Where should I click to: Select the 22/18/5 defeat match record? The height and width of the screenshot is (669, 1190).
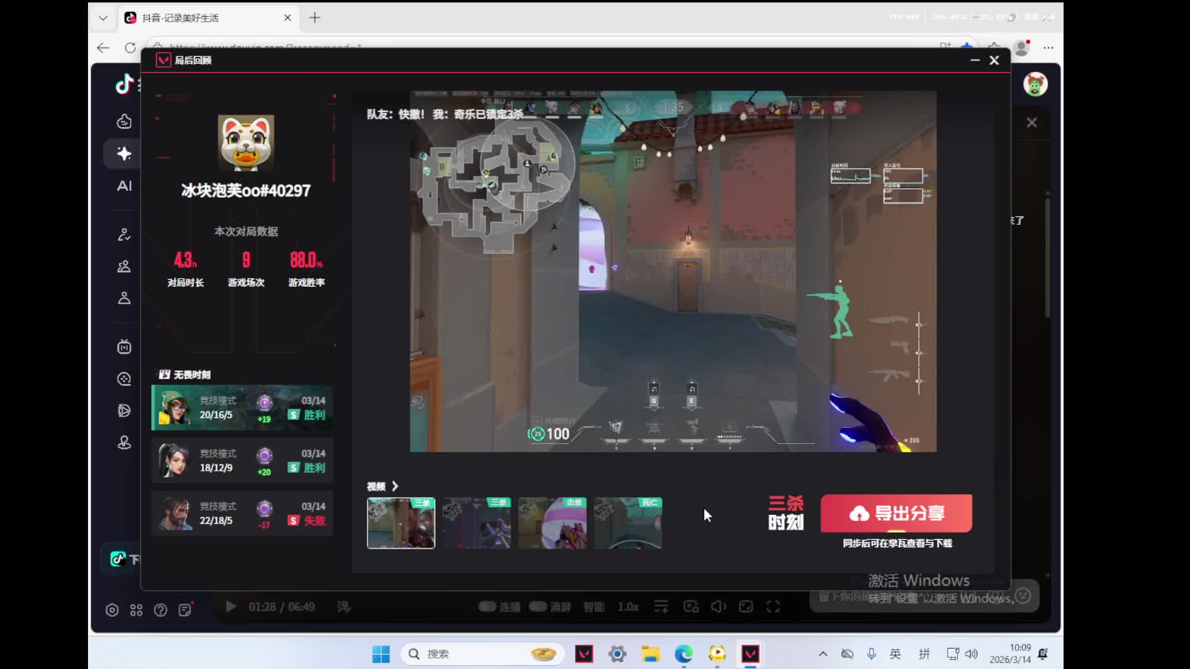(242, 514)
